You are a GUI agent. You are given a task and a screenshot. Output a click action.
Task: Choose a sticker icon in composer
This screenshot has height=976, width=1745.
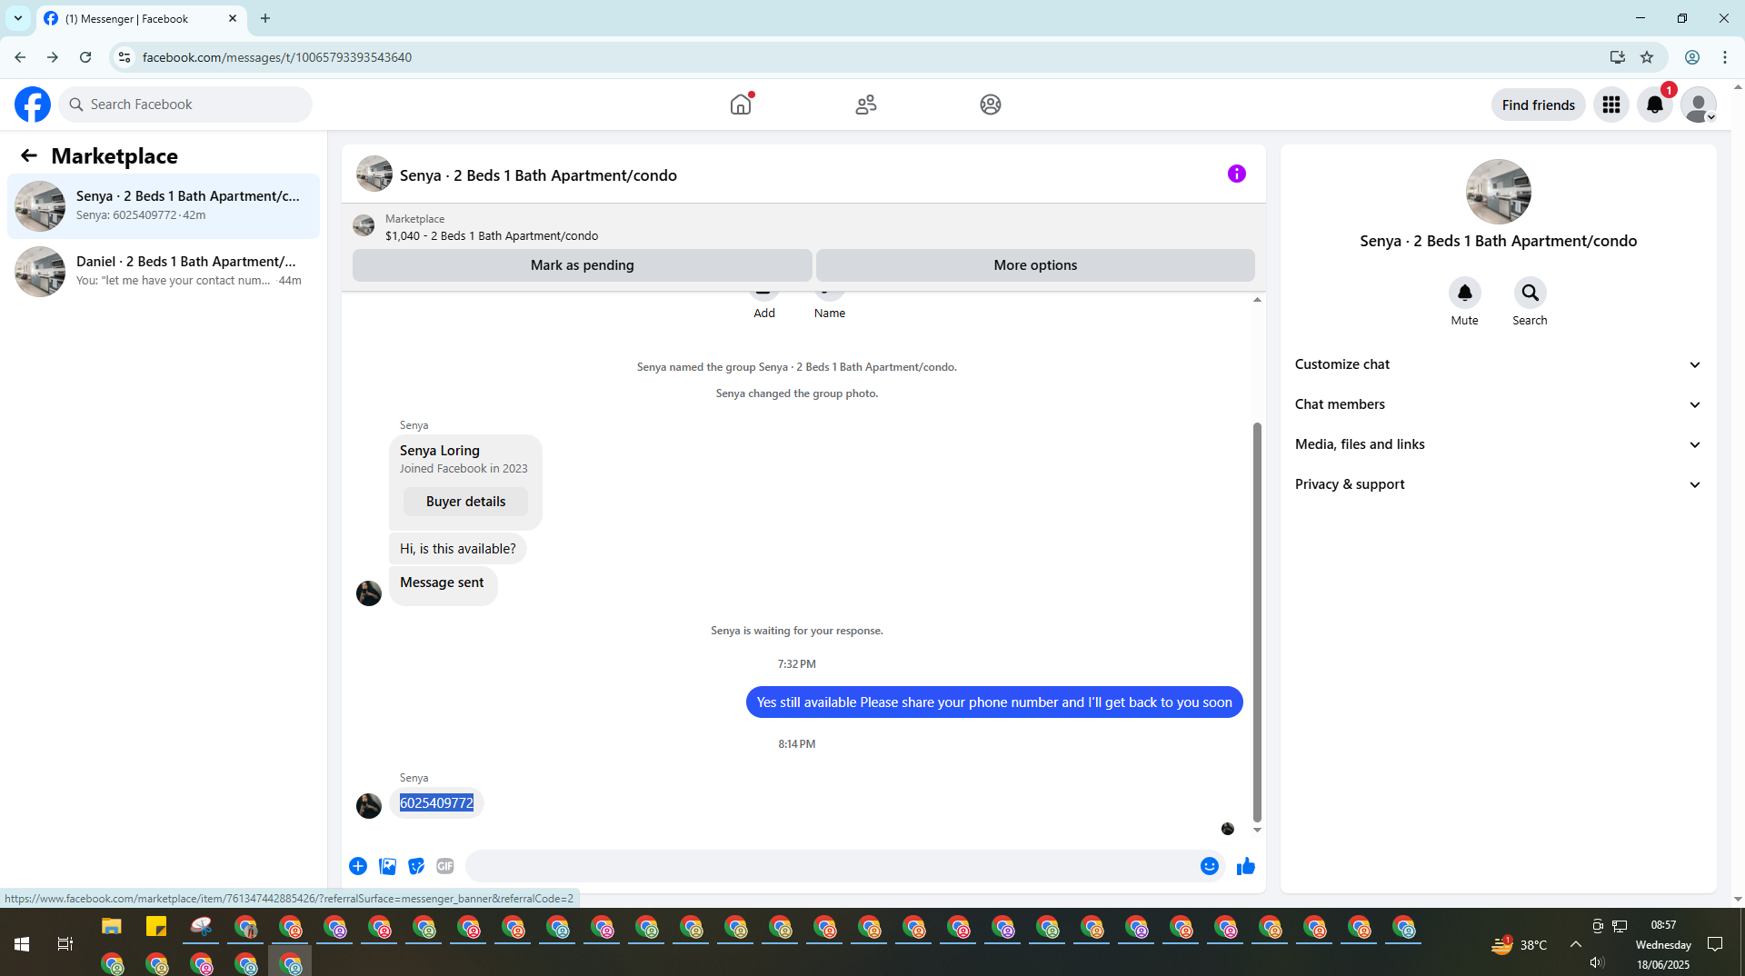416,866
